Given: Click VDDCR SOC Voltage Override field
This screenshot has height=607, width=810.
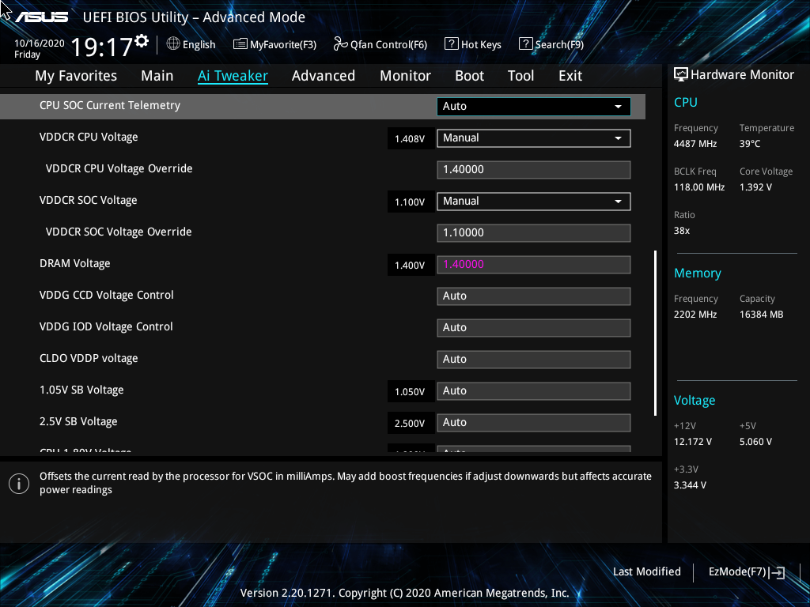Looking at the screenshot, I should pyautogui.click(x=534, y=233).
